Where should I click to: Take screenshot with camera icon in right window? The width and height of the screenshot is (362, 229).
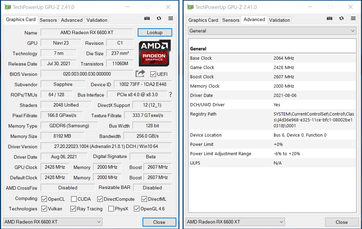330,18
